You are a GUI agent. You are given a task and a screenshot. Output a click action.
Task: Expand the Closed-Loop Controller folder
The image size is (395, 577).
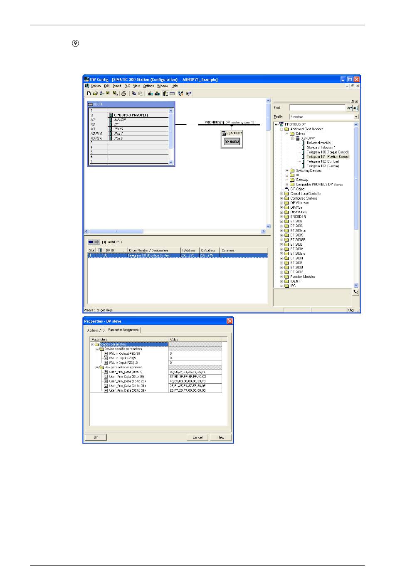pos(281,194)
